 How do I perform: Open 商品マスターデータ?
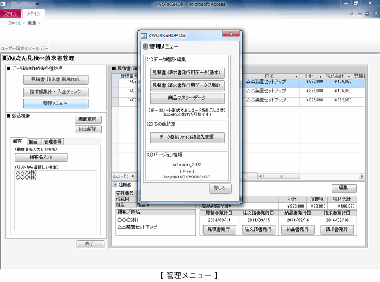(x=187, y=98)
